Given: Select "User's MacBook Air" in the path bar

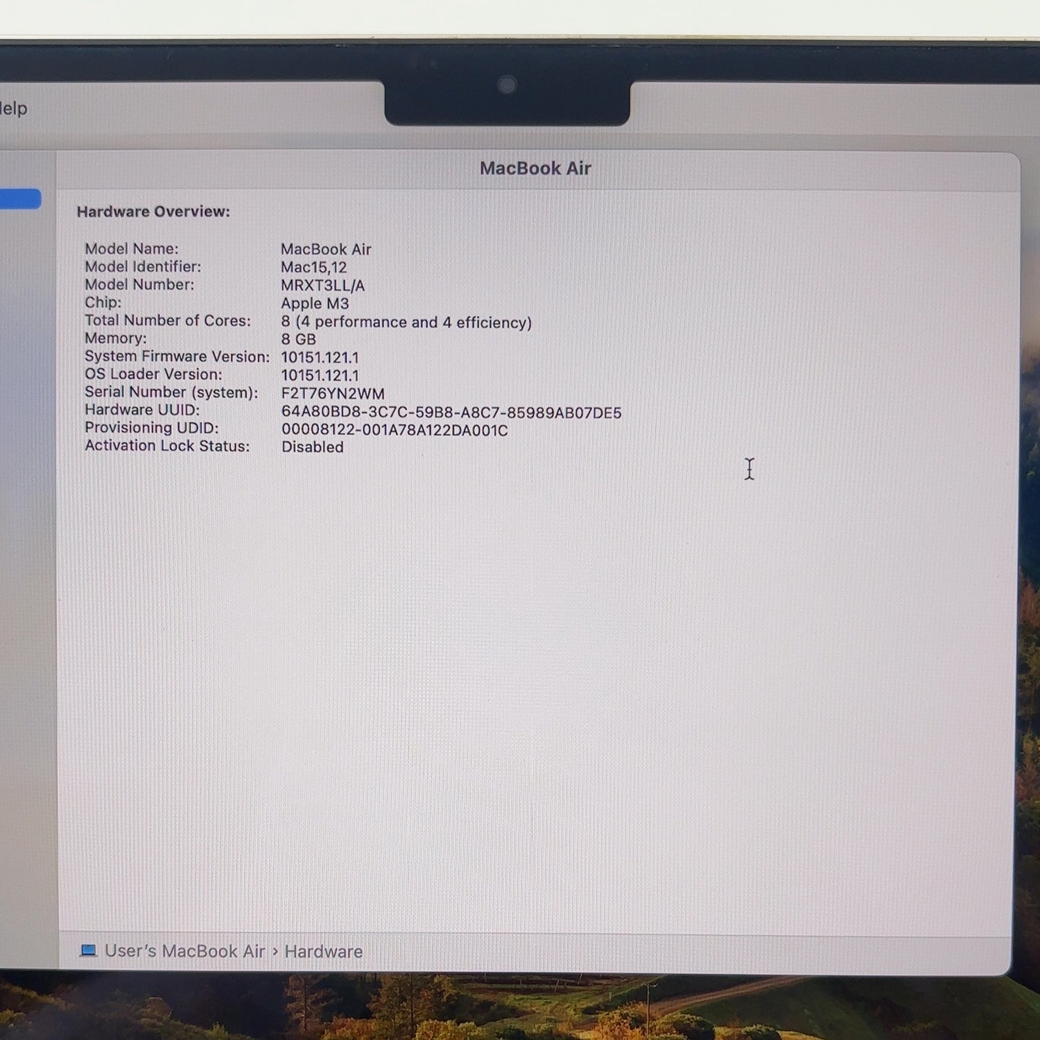Looking at the screenshot, I should 185,951.
